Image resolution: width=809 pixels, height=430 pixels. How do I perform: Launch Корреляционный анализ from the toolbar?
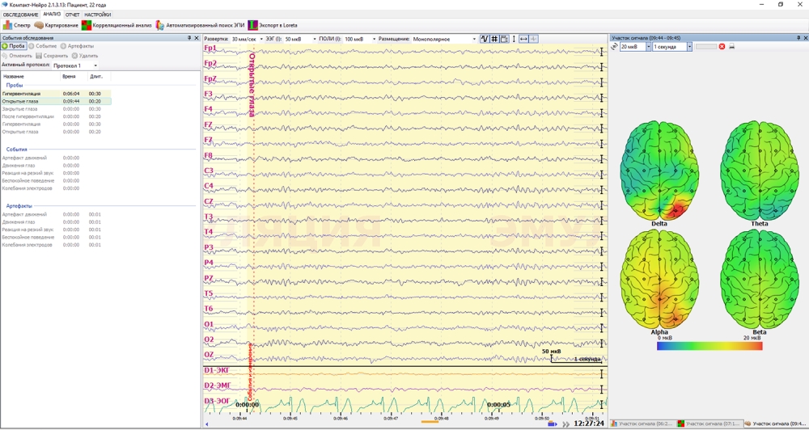(116, 25)
